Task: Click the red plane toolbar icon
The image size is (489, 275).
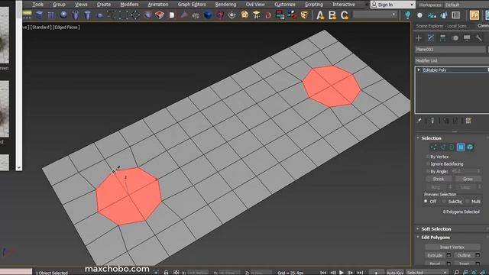Action: 160,15
